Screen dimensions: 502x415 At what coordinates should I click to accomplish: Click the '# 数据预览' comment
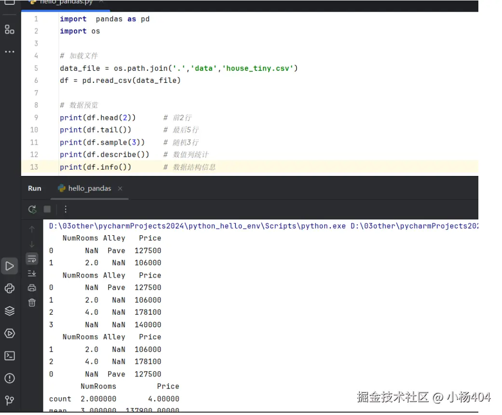tap(79, 105)
